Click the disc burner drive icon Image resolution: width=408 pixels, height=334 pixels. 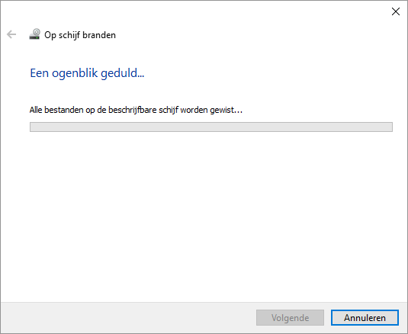34,34
